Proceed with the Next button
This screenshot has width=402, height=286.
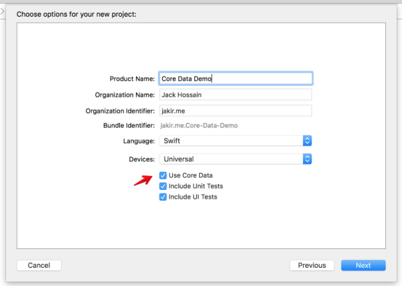363,265
